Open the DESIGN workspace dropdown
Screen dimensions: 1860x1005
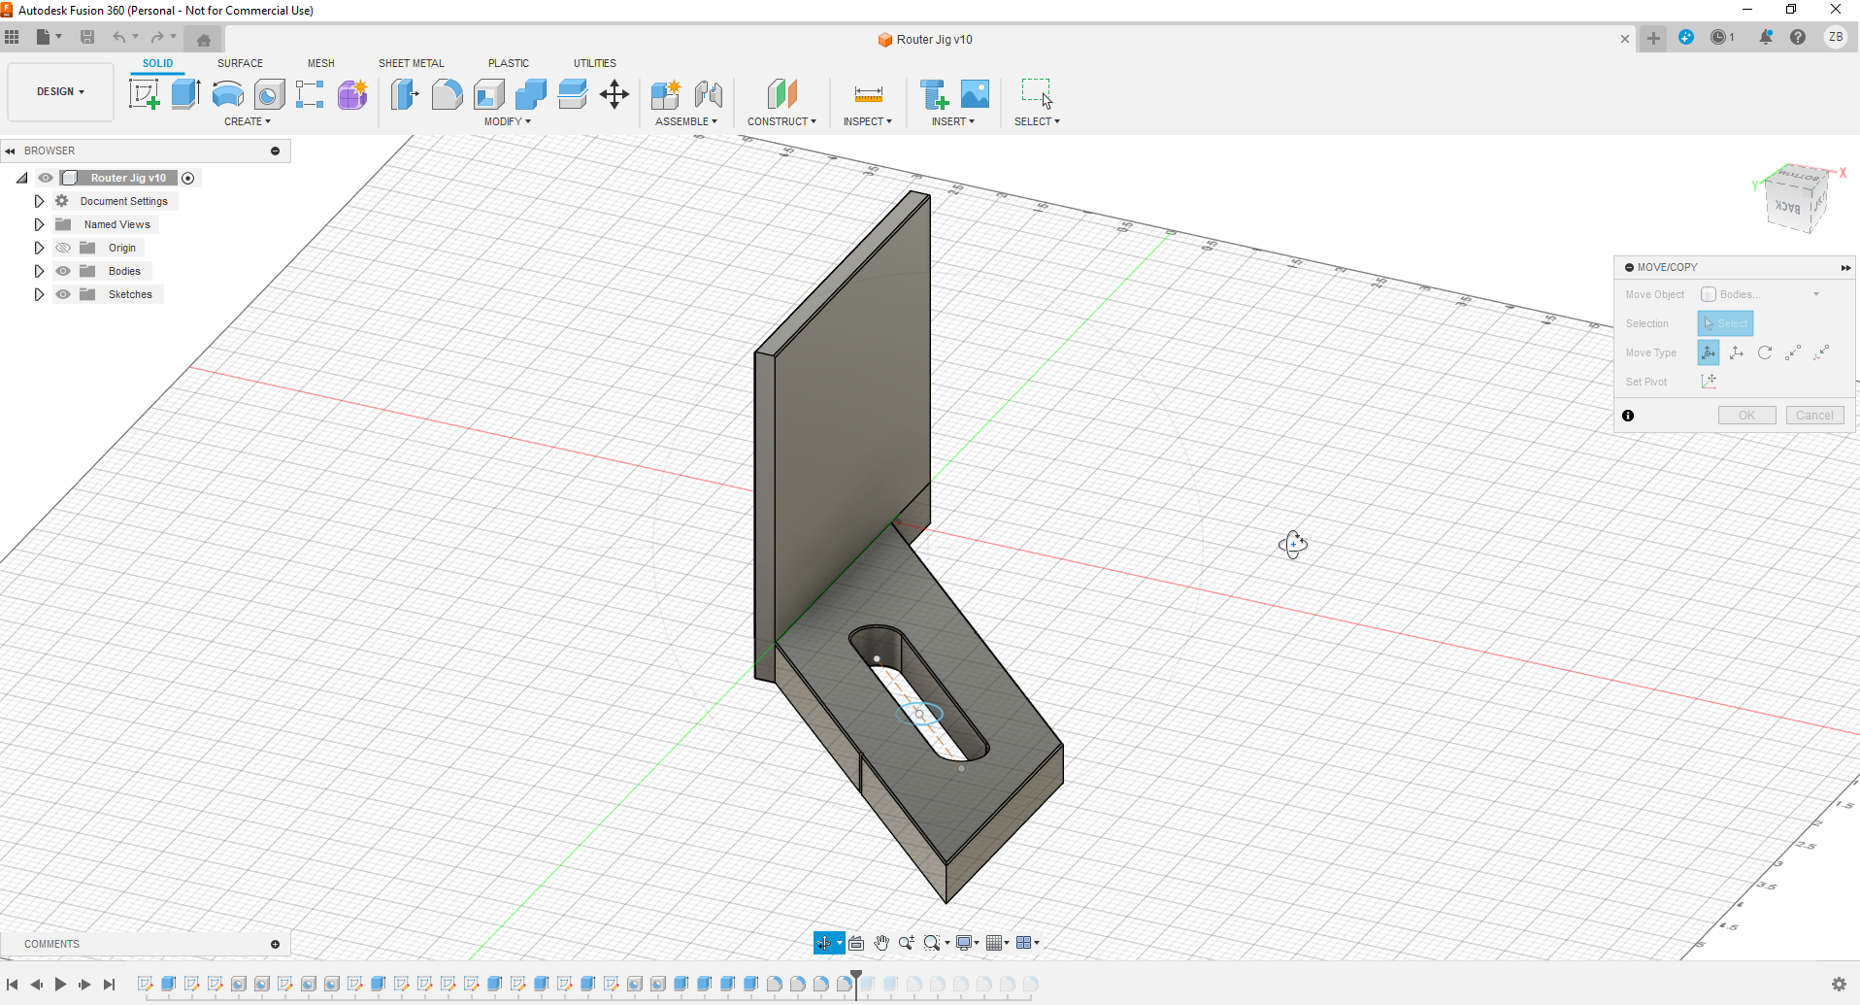pos(60,91)
